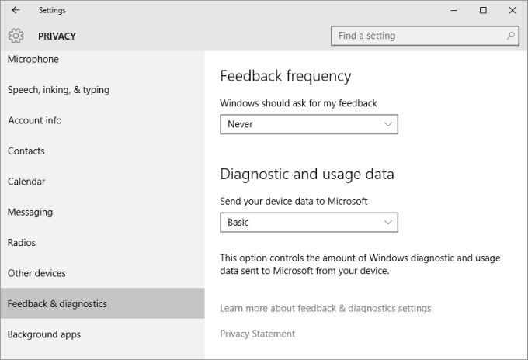Select Other devices in sidebar

102,273
